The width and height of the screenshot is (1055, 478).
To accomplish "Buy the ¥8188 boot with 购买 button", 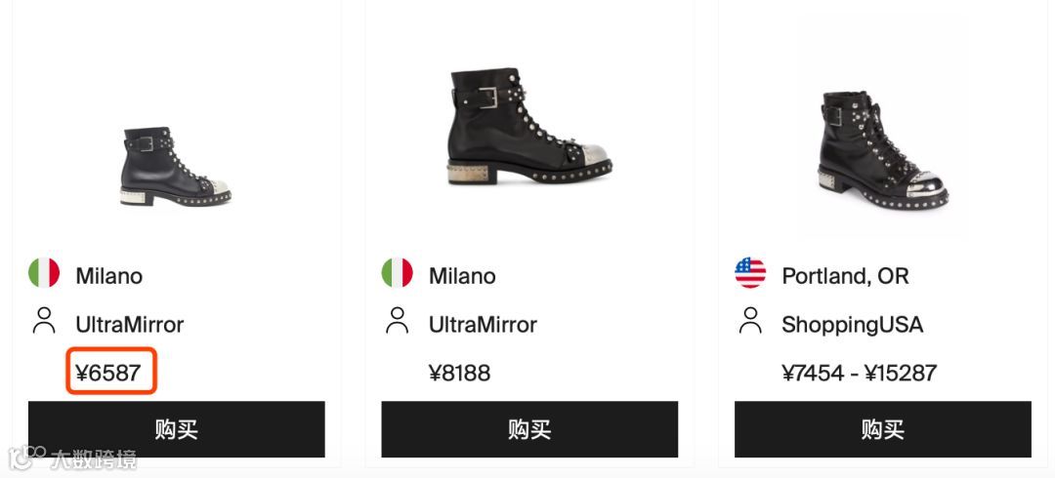I will 529,429.
